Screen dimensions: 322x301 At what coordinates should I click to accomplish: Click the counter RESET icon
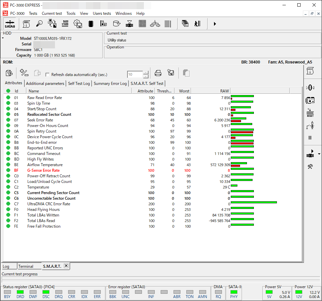(x=310, y=113)
